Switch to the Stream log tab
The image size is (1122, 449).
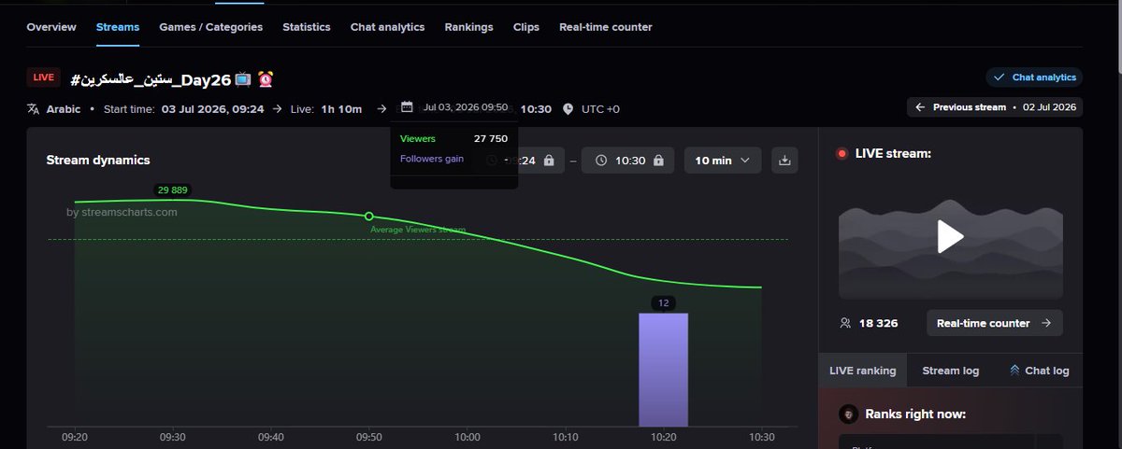[951, 371]
